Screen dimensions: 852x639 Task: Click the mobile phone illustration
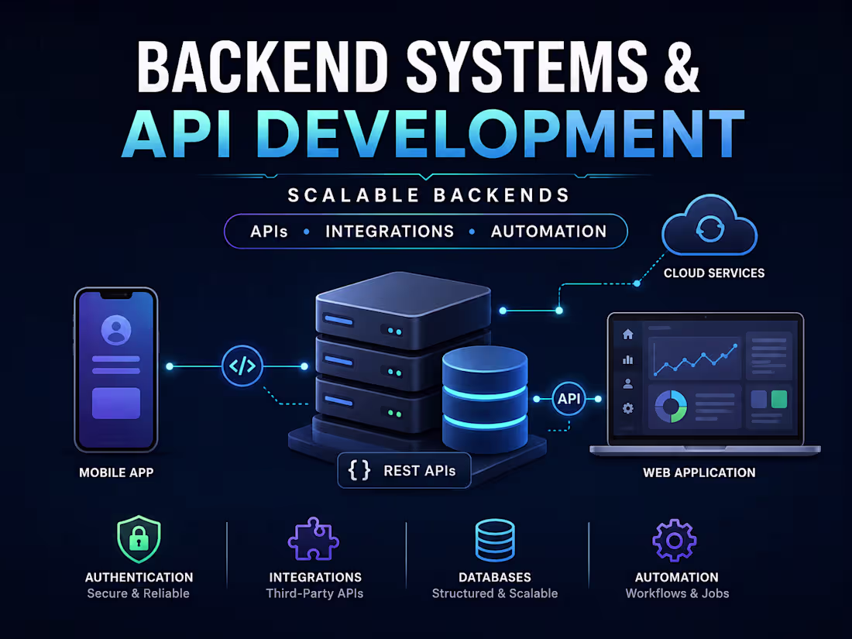click(115, 370)
